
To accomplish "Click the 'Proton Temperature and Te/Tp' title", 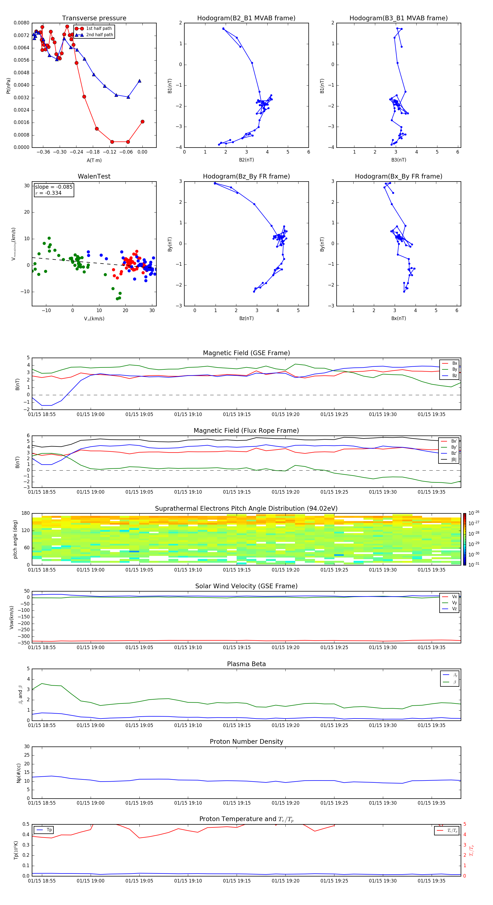I will tap(246, 819).
